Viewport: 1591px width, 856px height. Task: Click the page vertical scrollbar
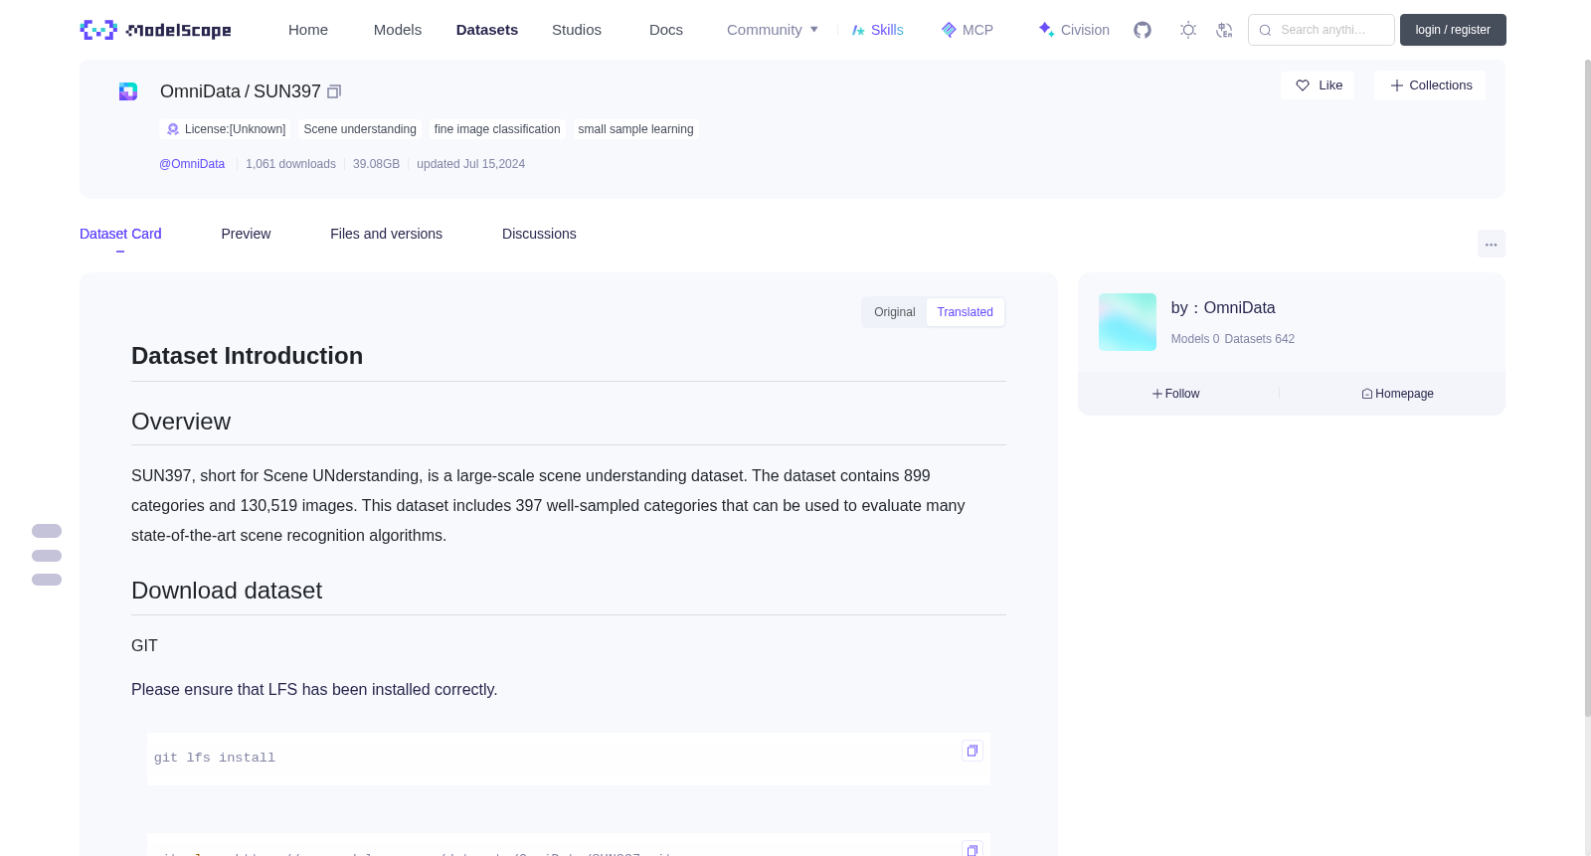pos(1587,388)
